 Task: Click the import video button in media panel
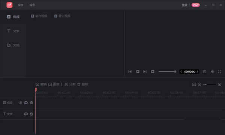[62, 16]
